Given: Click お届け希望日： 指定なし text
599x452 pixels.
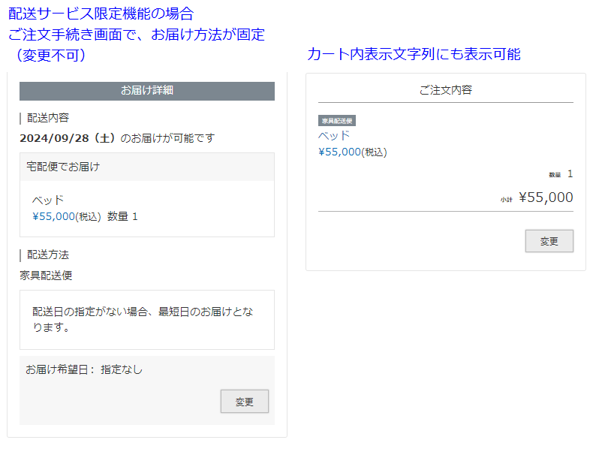Looking at the screenshot, I should pyautogui.click(x=84, y=369).
